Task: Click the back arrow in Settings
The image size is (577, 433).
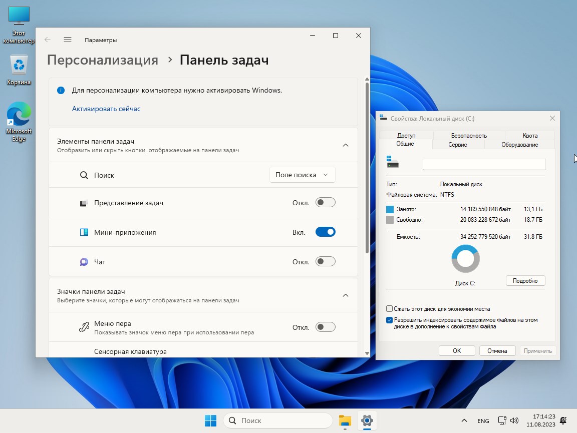Action: click(x=48, y=40)
